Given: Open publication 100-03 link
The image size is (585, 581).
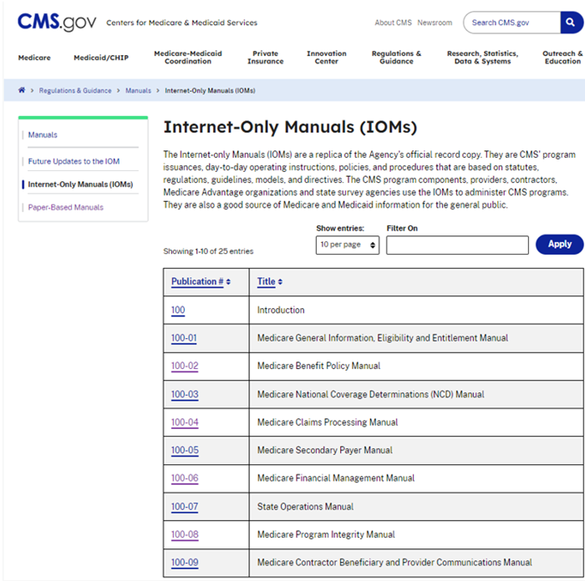Looking at the screenshot, I should (x=185, y=394).
